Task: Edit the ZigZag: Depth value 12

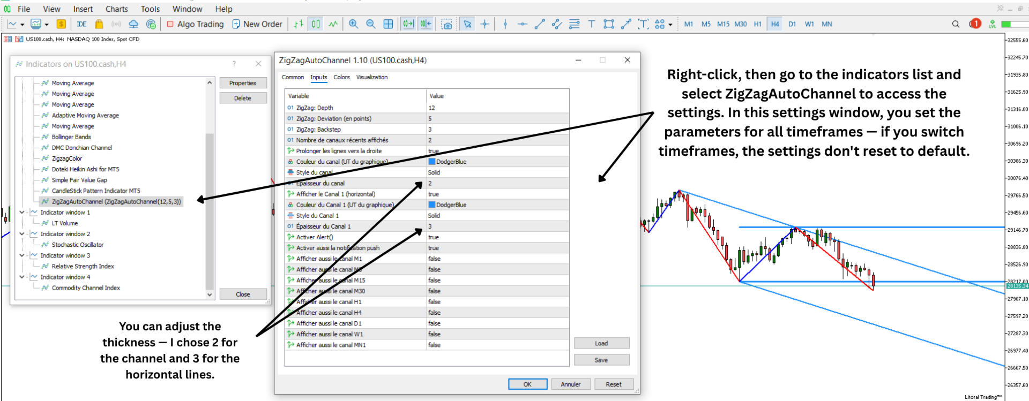Action: point(497,108)
